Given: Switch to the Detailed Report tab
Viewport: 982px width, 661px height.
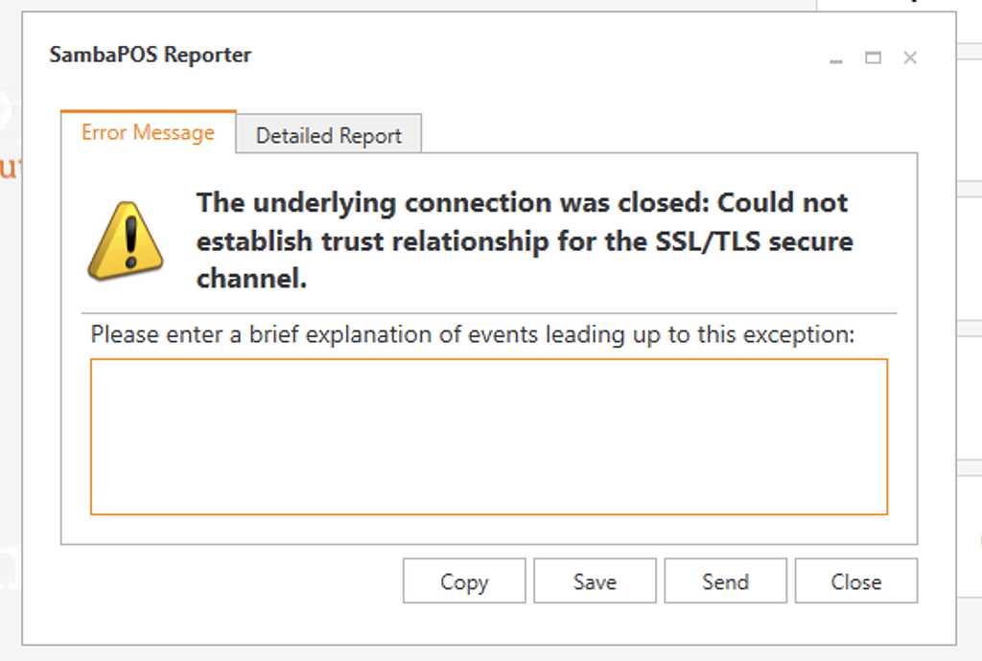Looking at the screenshot, I should 328,134.
